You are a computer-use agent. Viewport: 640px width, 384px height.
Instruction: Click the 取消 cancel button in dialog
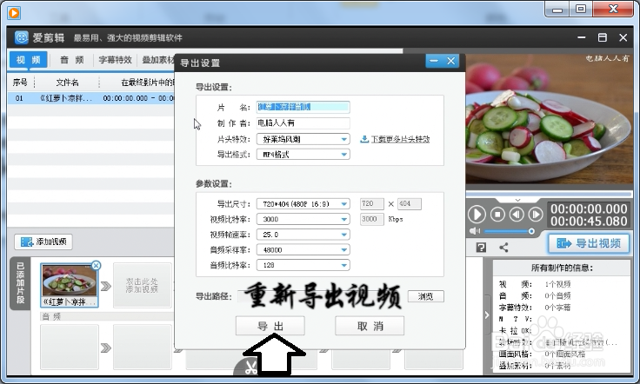[x=370, y=326]
